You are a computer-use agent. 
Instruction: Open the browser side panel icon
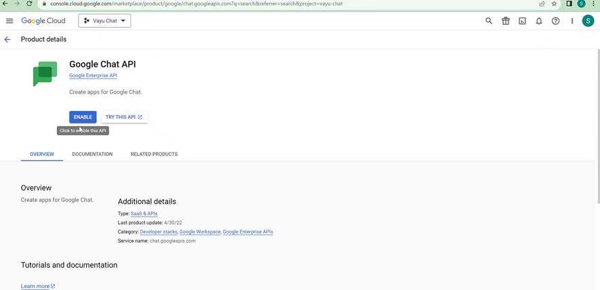[x=569, y=3]
